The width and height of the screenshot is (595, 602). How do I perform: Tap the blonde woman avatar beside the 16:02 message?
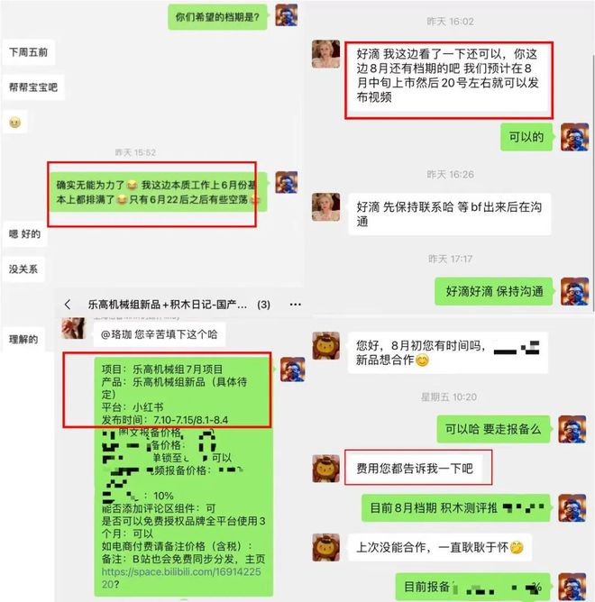[x=325, y=54]
